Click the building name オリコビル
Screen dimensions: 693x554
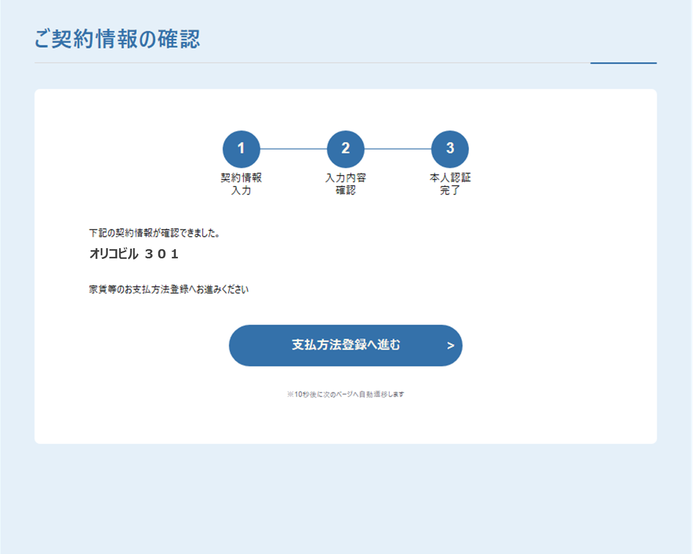[113, 254]
